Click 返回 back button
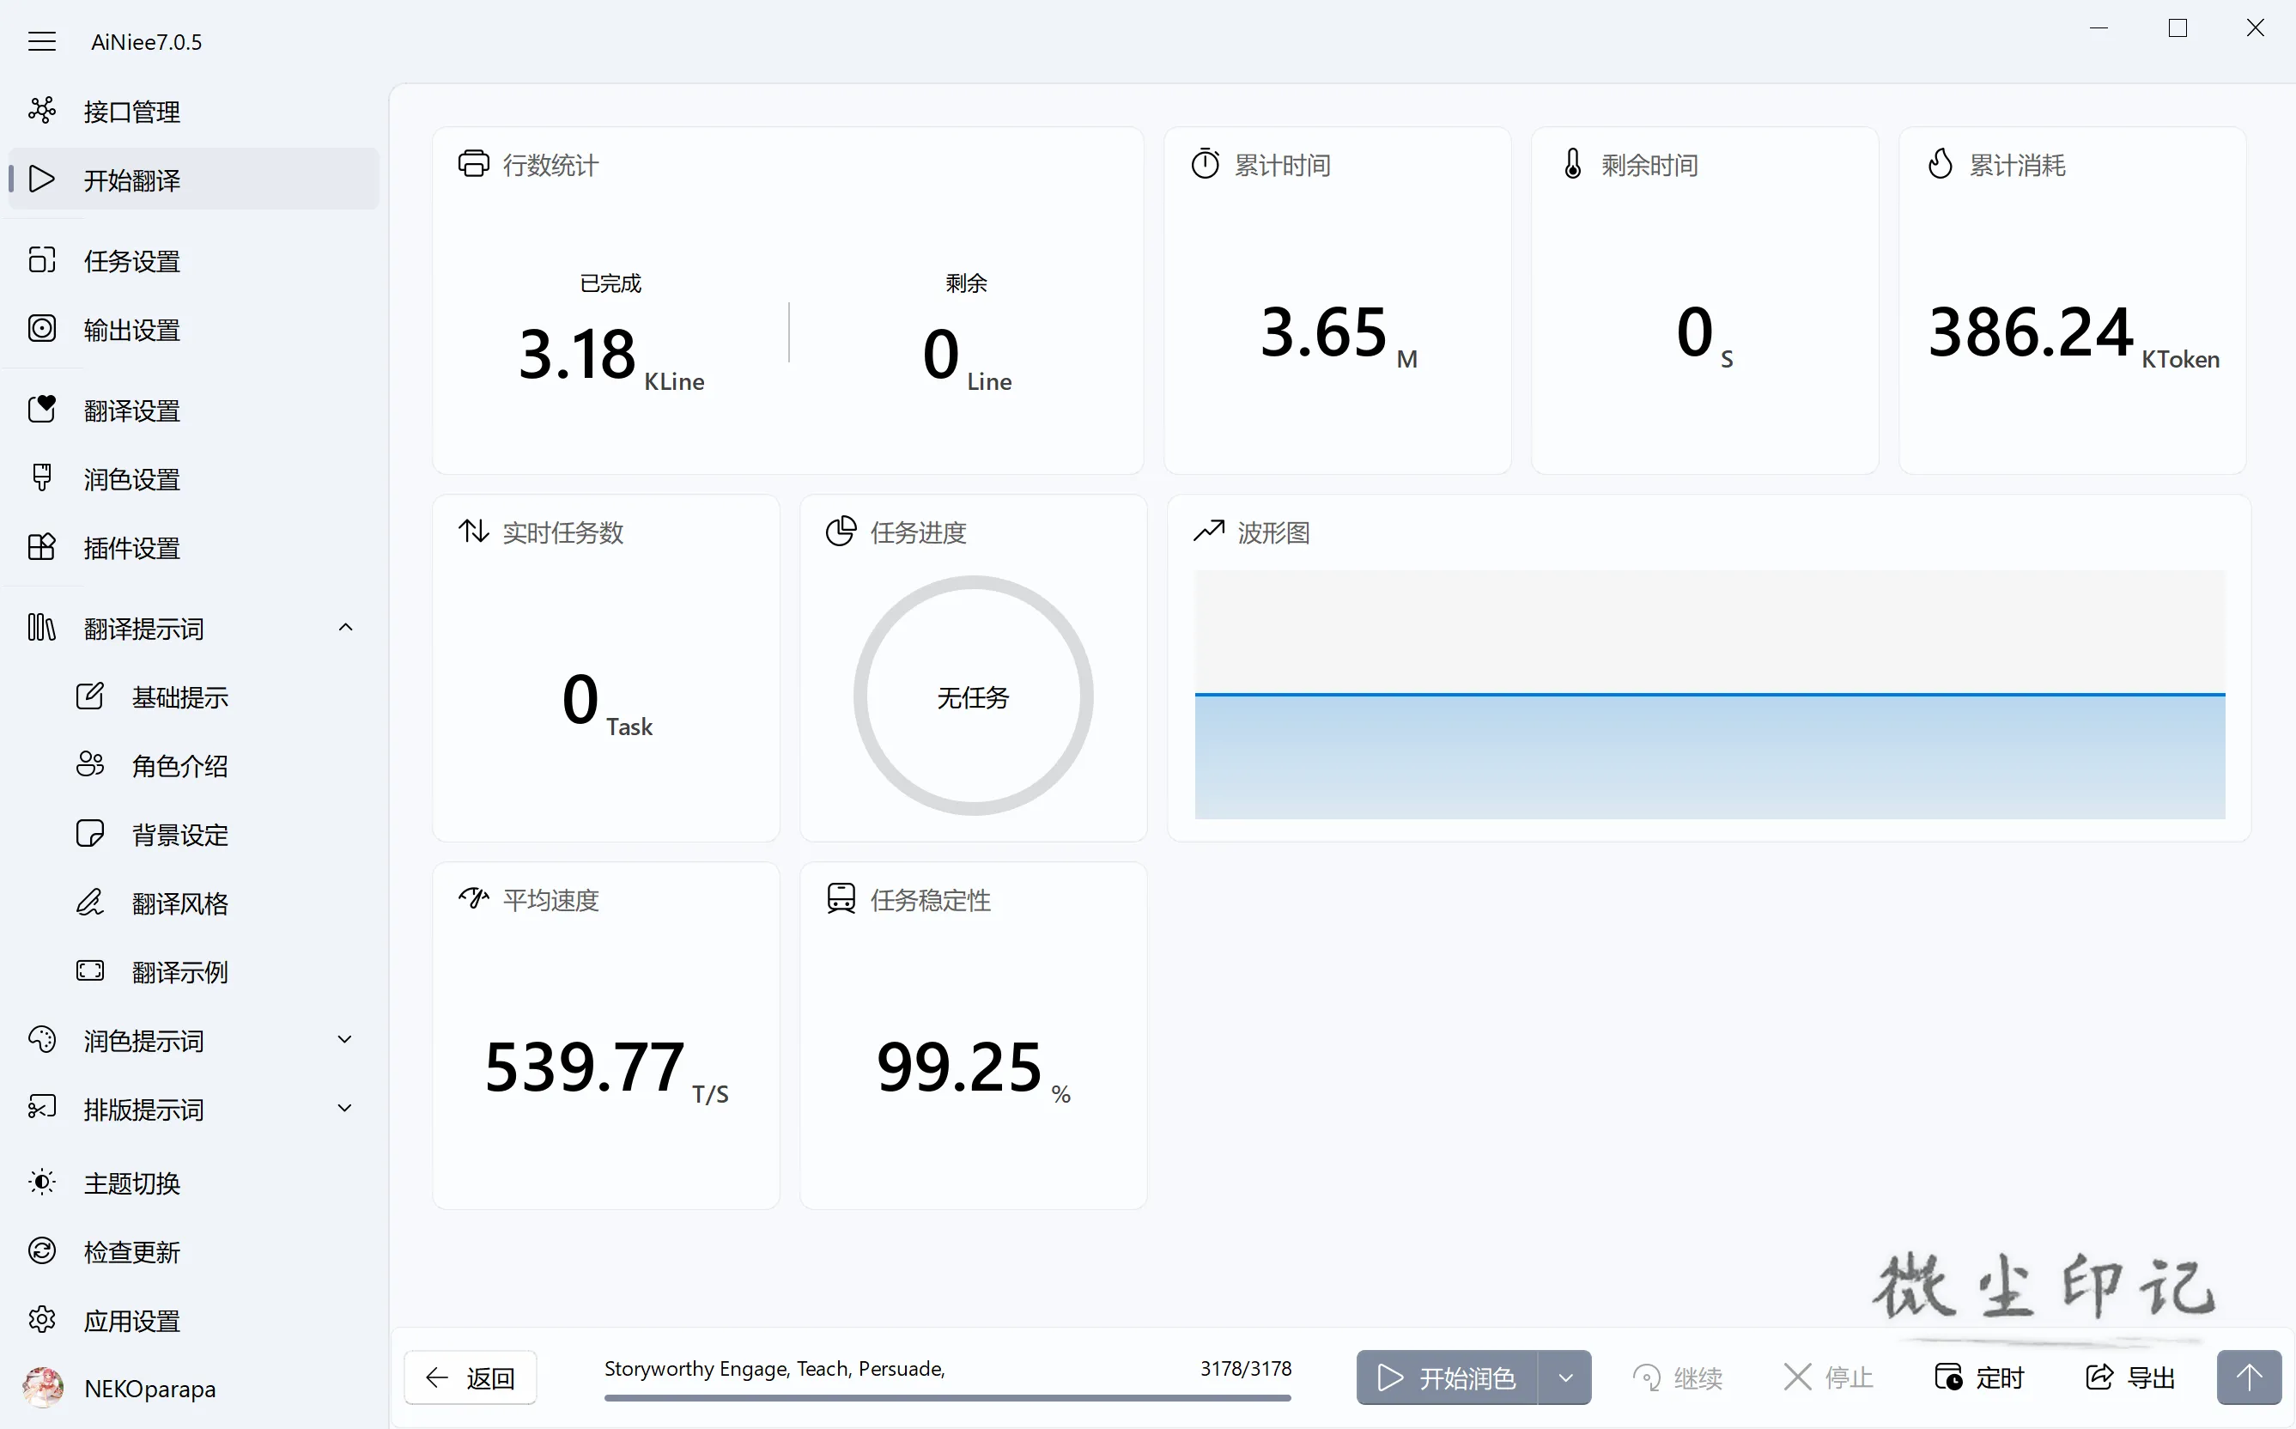 471,1378
